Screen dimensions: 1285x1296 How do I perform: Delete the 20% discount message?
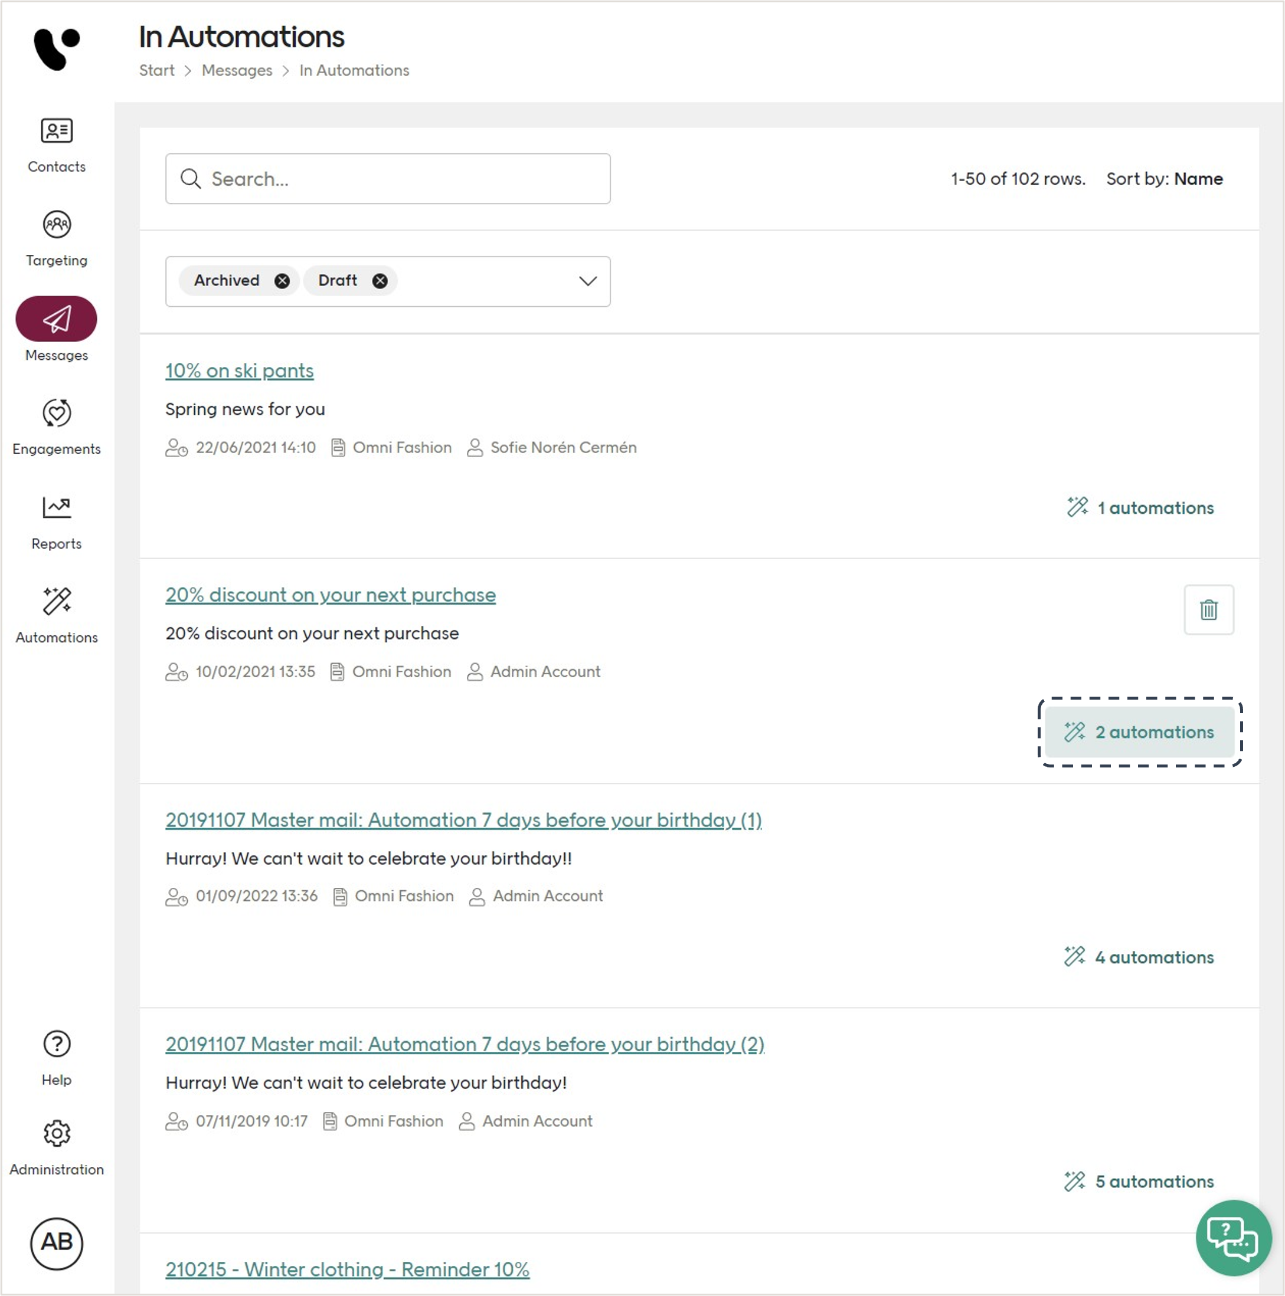[x=1208, y=609]
